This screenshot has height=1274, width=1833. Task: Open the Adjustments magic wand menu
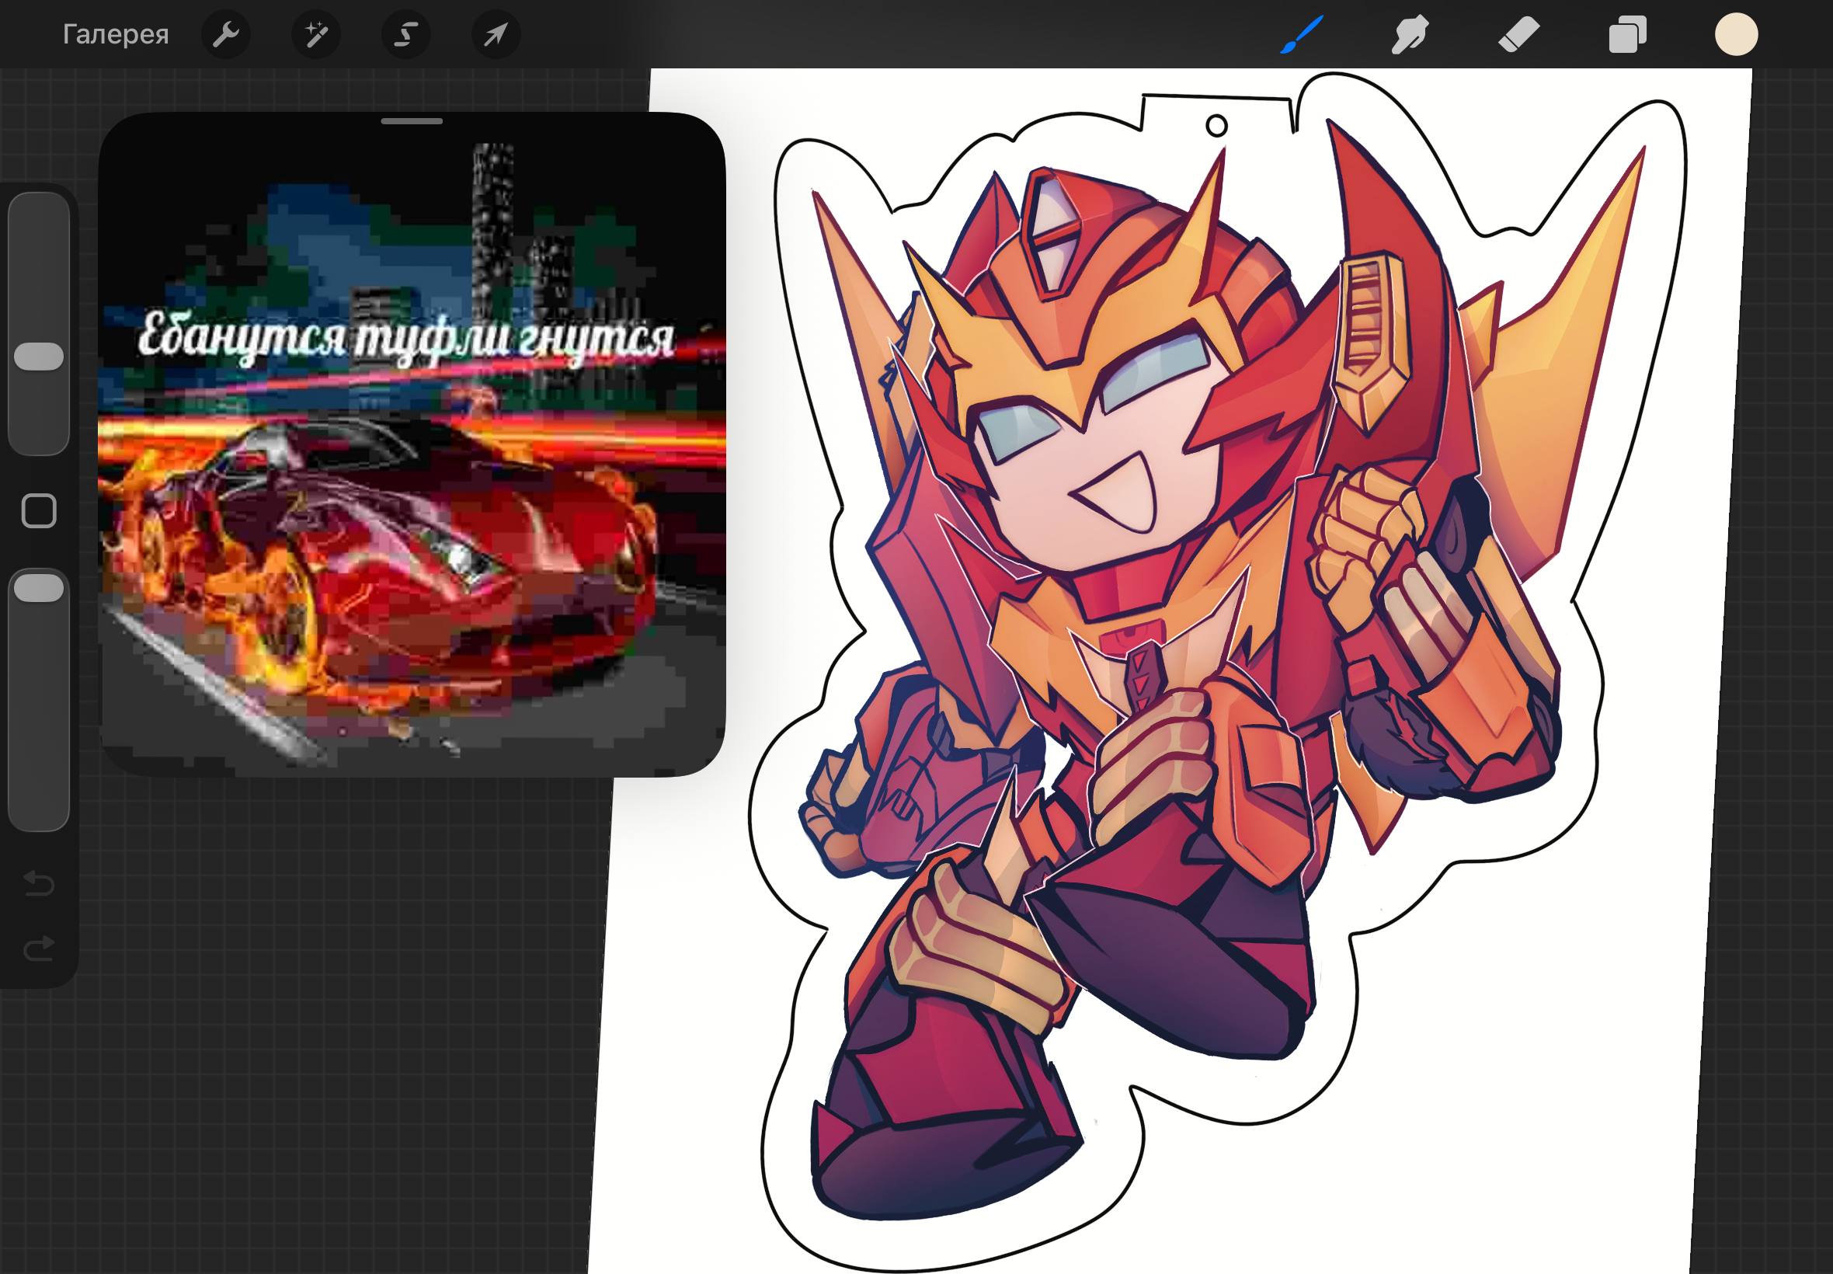(316, 34)
